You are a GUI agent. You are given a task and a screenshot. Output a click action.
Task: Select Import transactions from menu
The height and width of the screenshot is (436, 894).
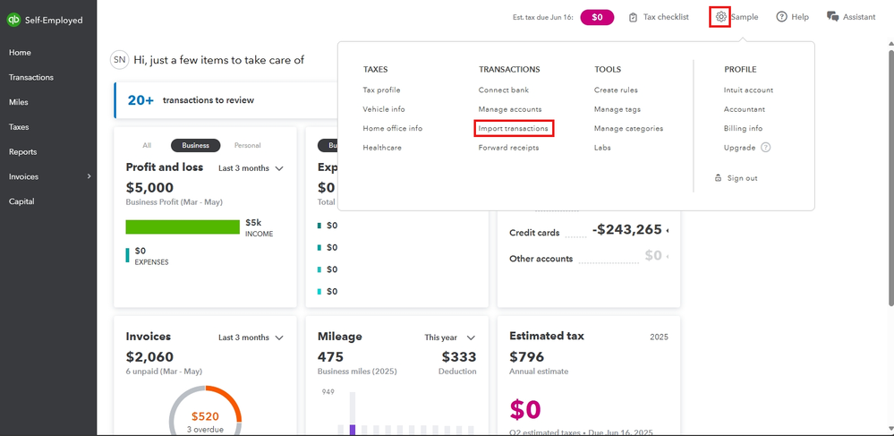coord(514,129)
